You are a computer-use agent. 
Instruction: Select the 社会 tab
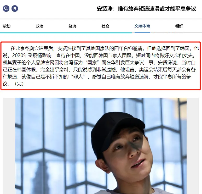pyautogui.click(x=105, y=26)
